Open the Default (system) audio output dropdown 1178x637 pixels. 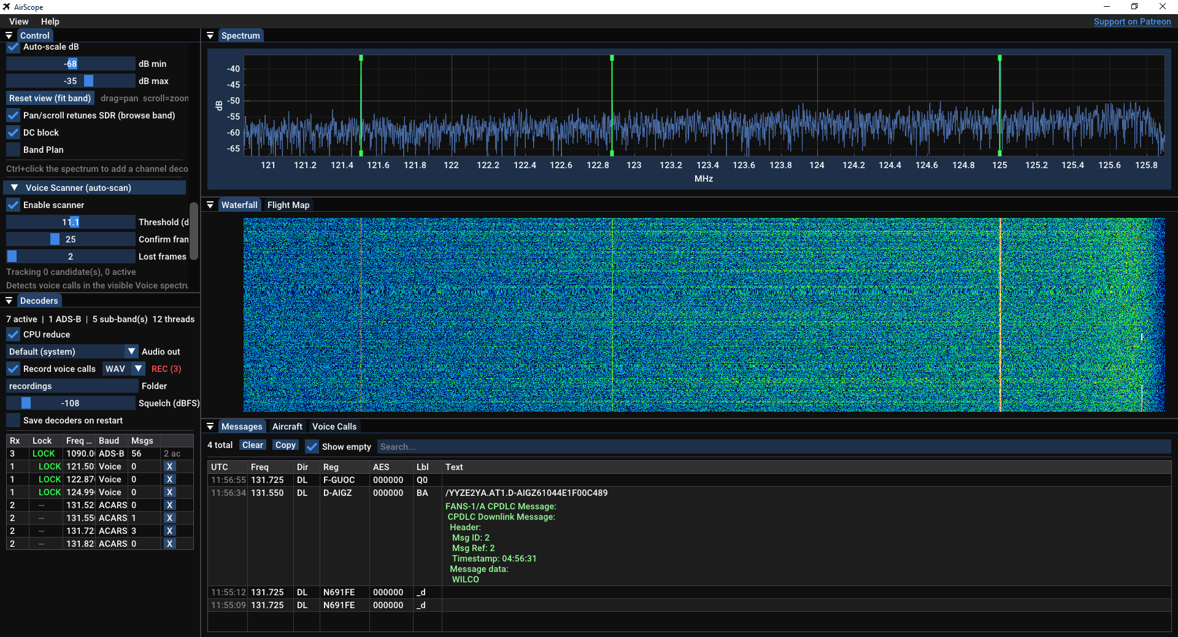click(72, 352)
